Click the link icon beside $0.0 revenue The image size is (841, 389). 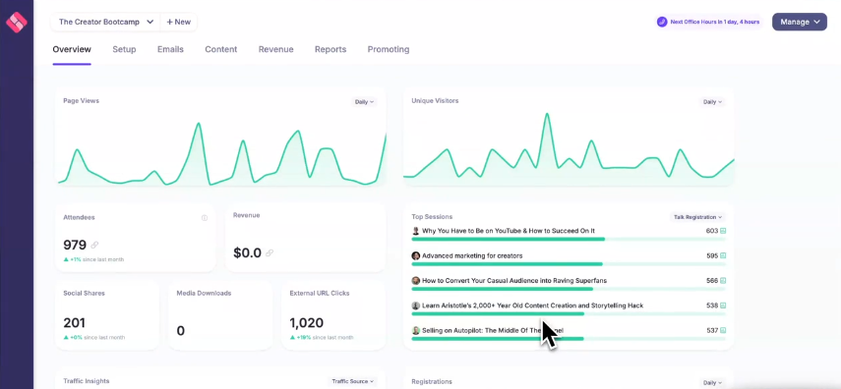(270, 252)
